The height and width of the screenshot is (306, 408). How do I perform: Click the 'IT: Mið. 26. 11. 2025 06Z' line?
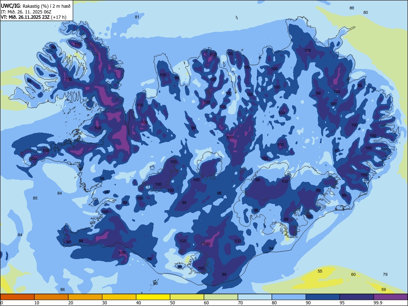pyautogui.click(x=26, y=12)
